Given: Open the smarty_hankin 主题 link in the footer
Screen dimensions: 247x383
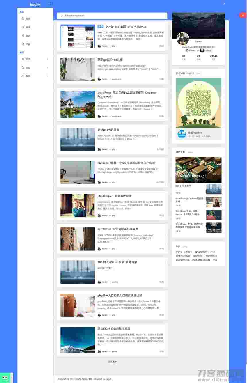Looking at the screenshot, I should (84, 379).
